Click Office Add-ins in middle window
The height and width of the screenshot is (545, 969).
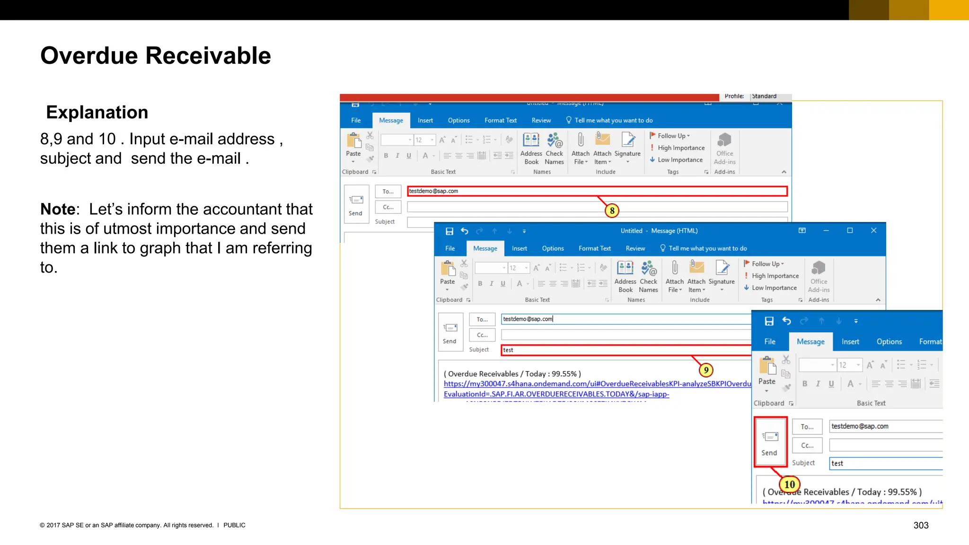point(819,277)
